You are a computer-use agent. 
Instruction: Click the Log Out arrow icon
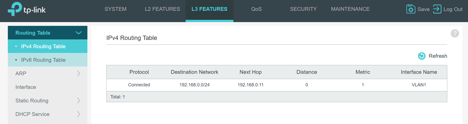pos(437,9)
